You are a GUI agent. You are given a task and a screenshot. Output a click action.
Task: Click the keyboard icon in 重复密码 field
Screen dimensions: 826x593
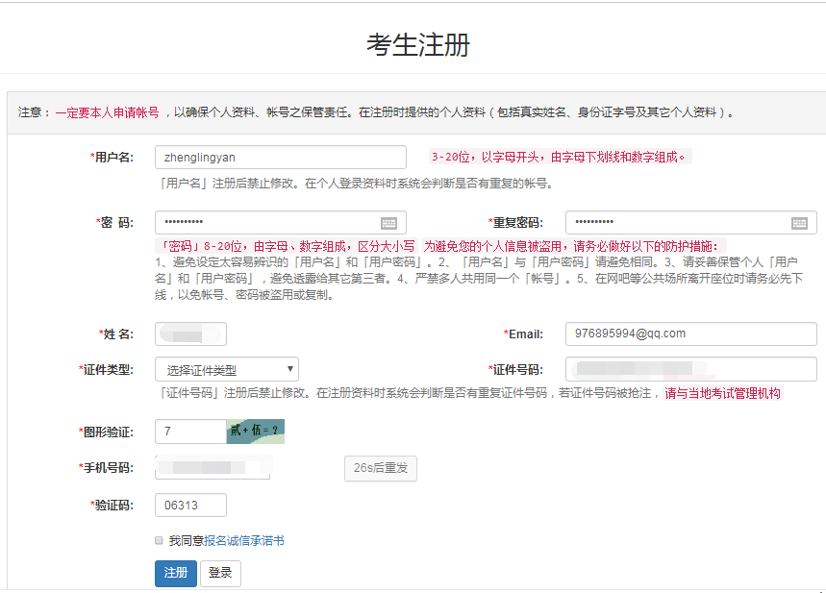point(798,223)
